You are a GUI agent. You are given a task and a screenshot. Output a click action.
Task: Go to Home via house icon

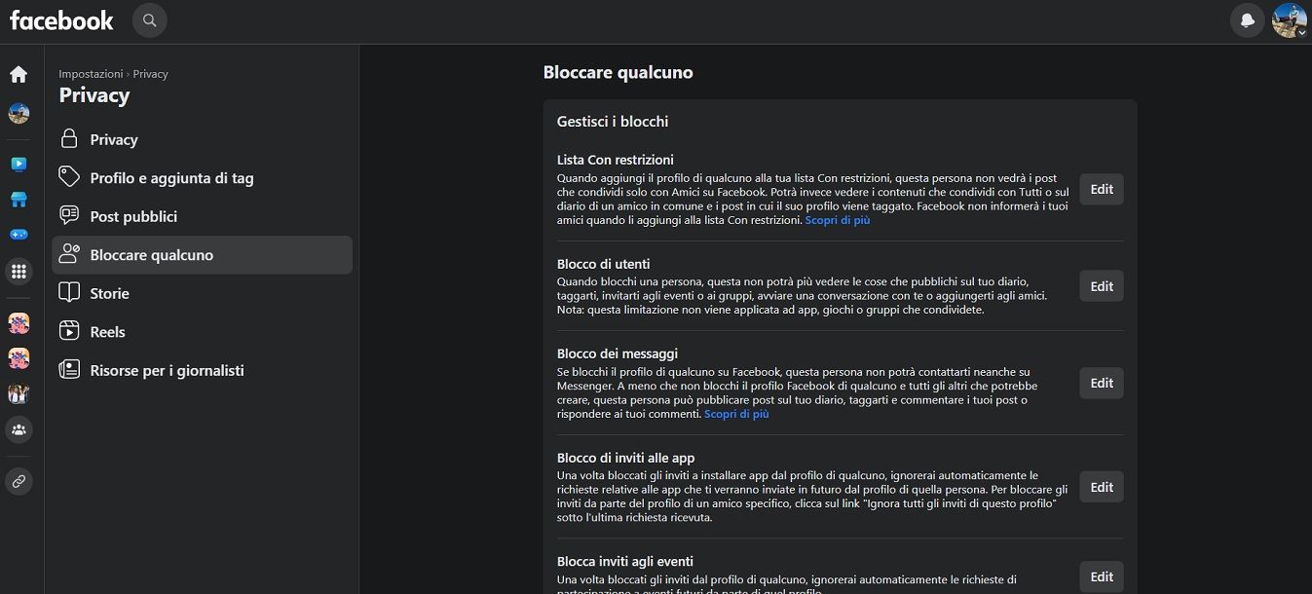tap(19, 74)
